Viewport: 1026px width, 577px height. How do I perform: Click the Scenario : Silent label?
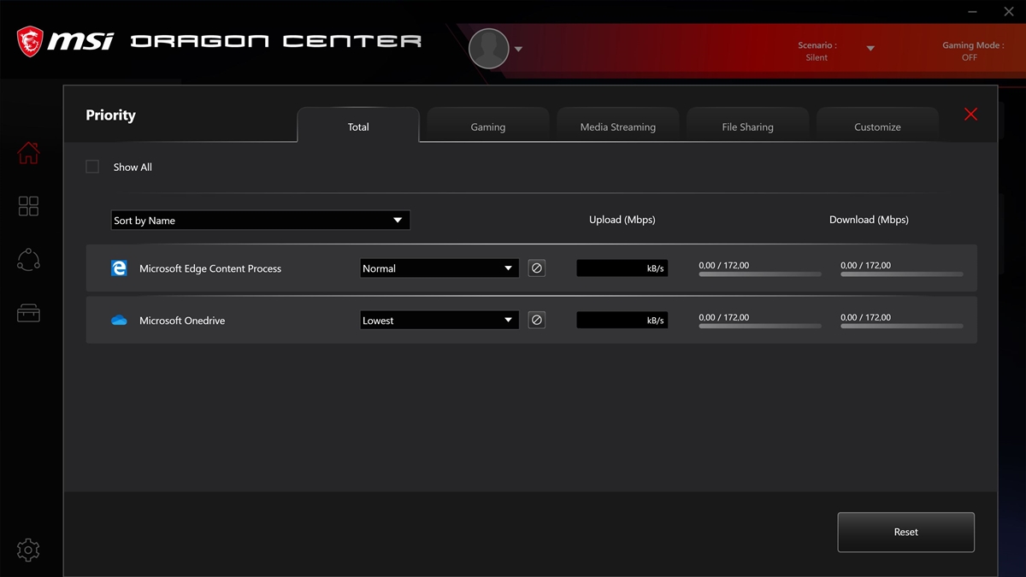[817, 51]
